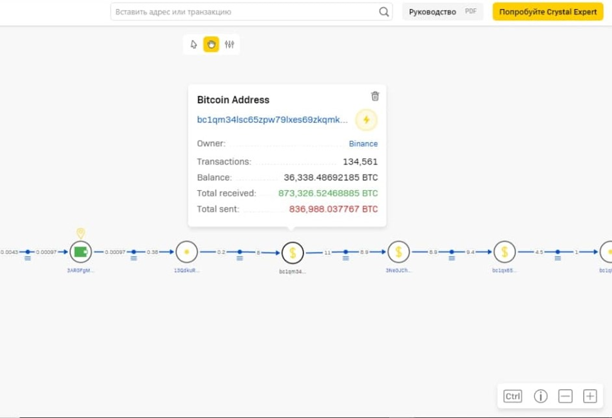
Task: Click transaction dot between 0.00097 and 0.38
Action: coord(134,252)
